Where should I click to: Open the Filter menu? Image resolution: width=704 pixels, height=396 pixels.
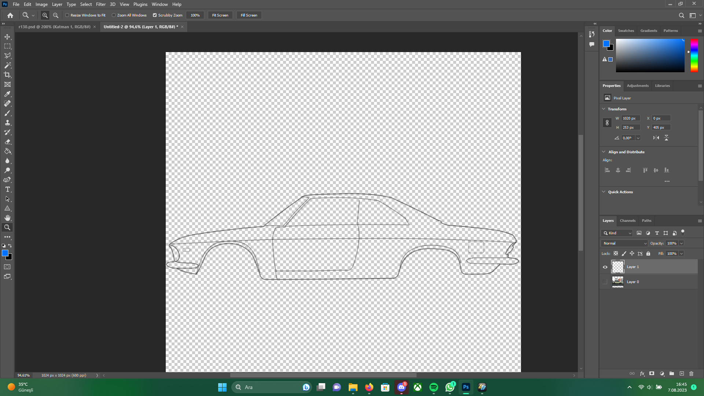point(100,4)
